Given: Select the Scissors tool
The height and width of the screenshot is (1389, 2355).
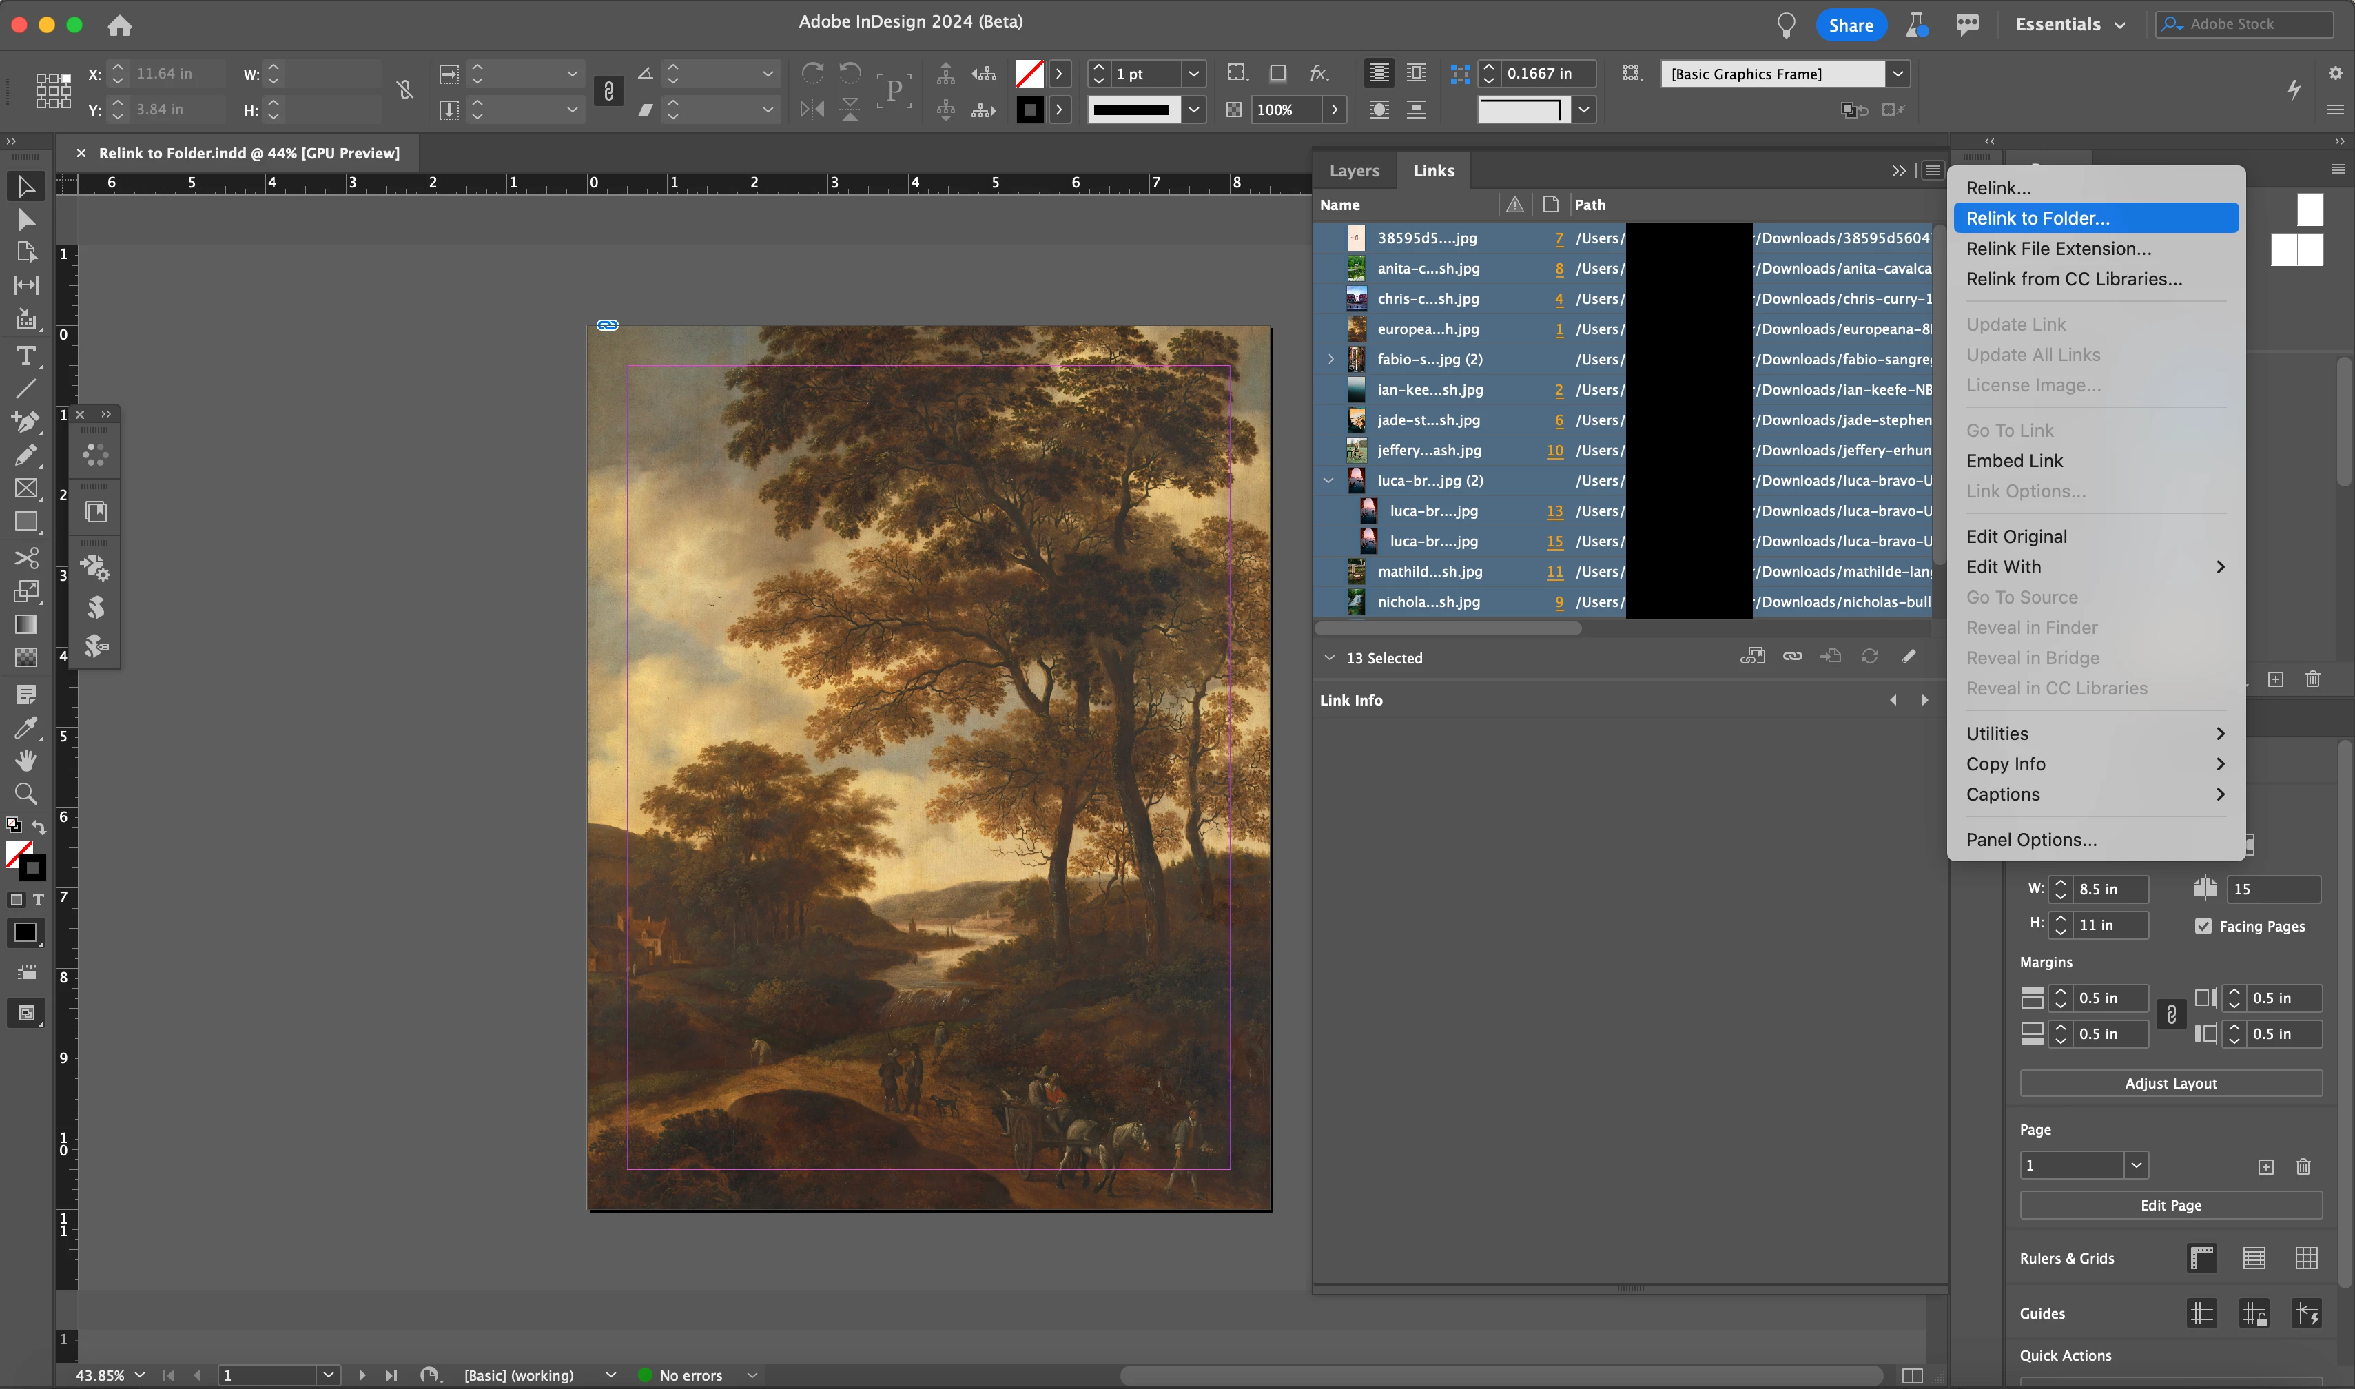Looking at the screenshot, I should 26,558.
